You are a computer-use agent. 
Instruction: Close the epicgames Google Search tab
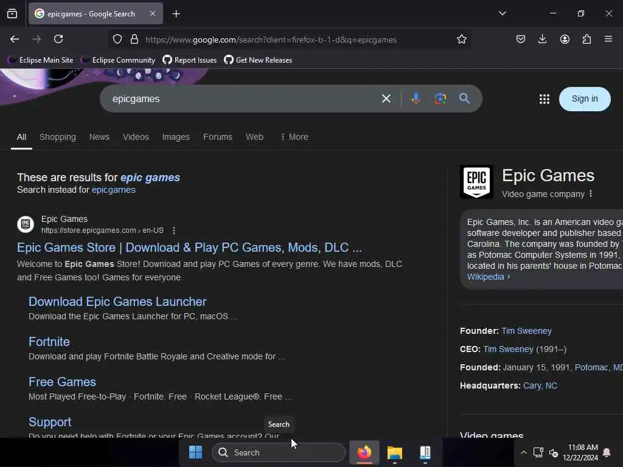pos(153,13)
